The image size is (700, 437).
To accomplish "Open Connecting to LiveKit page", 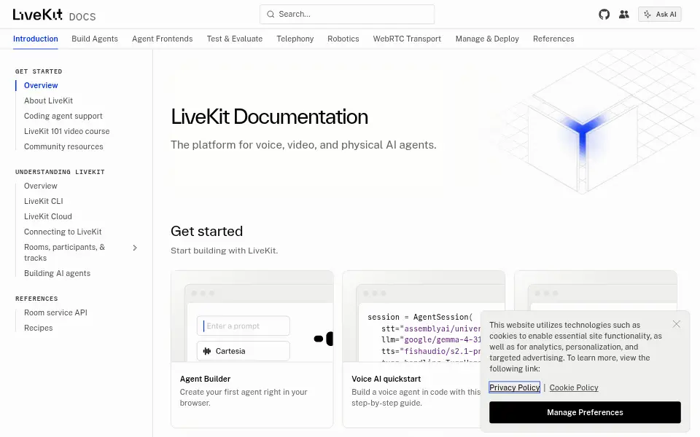I will pos(63,232).
